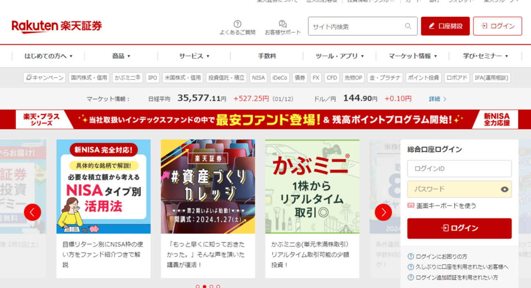Open the 投資信託・積立 tag
531x288 pixels.
click(227, 78)
